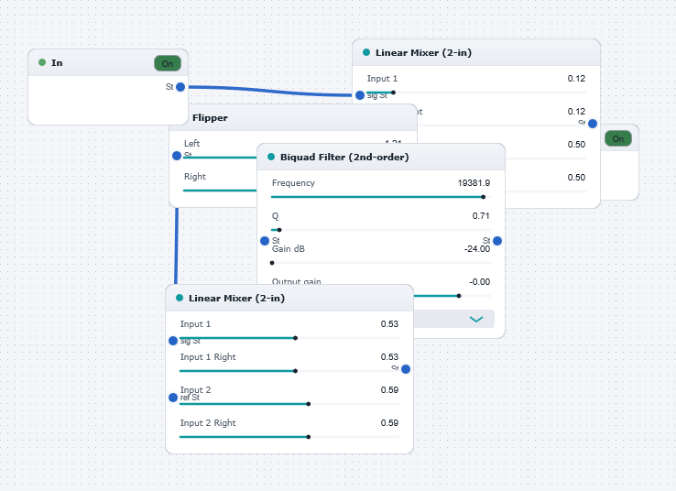This screenshot has height=491, width=676.
Task: Adjust Input 1 slider of bottom Linear Mixer
Action: (289, 338)
